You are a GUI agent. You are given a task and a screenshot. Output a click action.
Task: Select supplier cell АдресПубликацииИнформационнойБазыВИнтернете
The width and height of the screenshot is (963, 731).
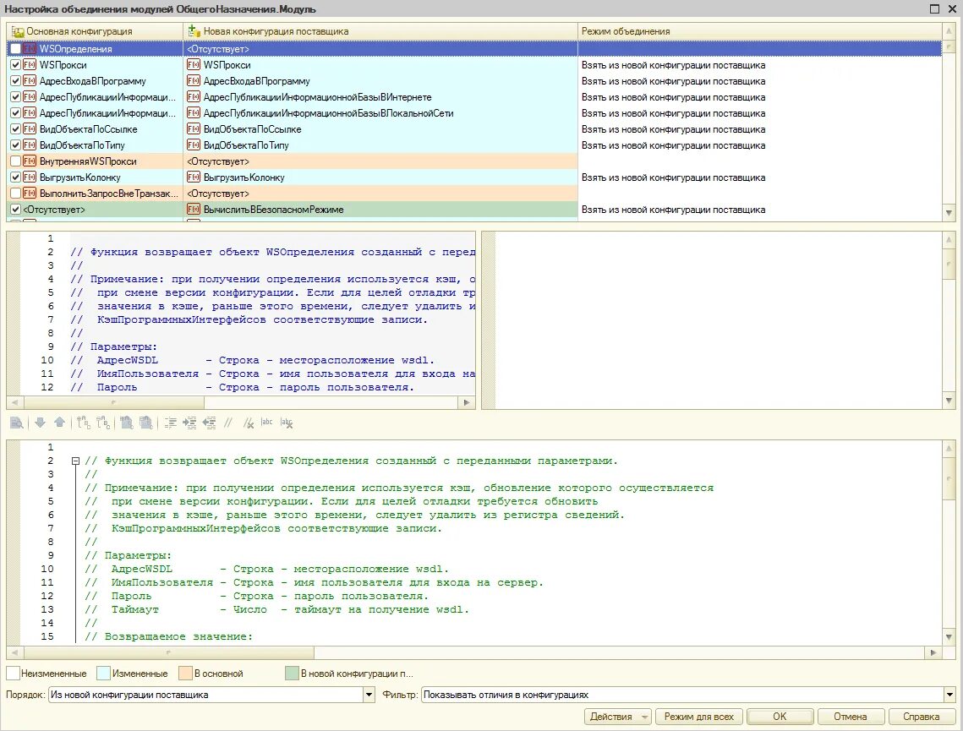click(x=380, y=97)
